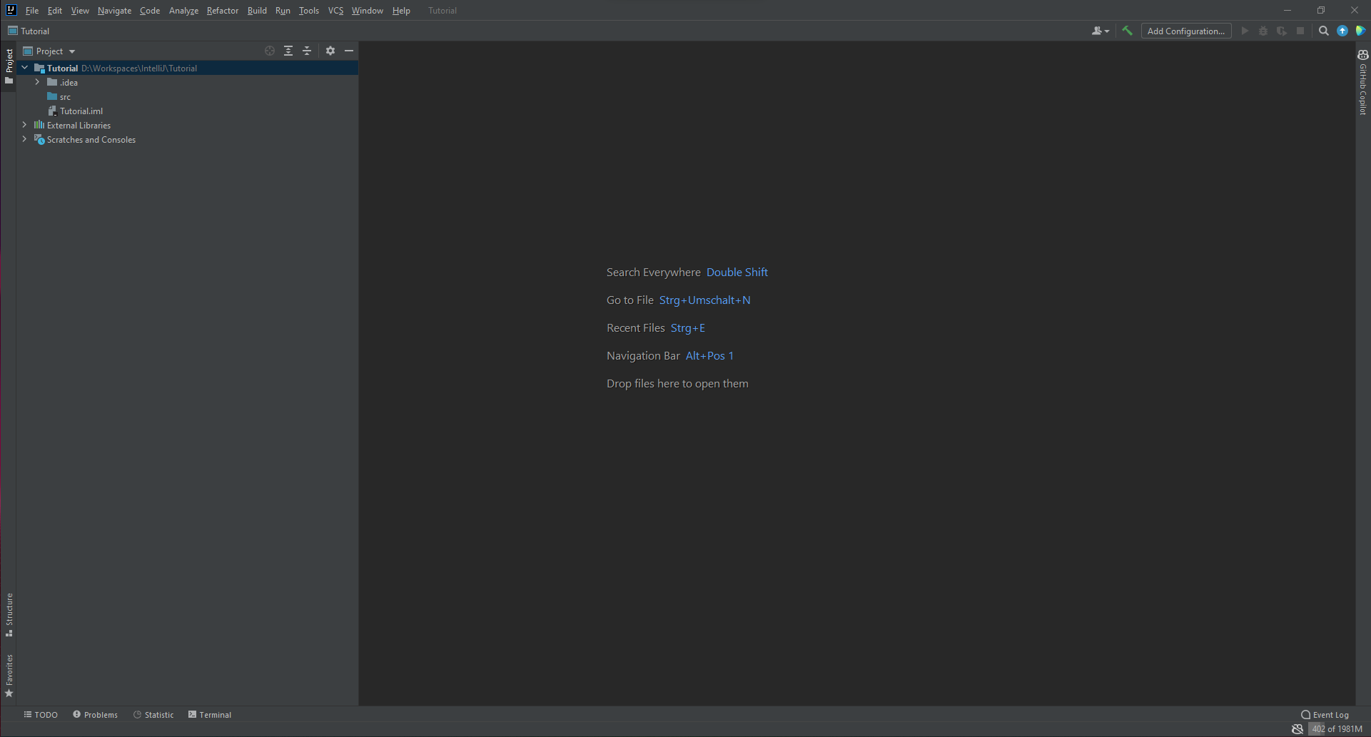The width and height of the screenshot is (1371, 737).
Task: Open the Build menu
Action: pos(257,11)
